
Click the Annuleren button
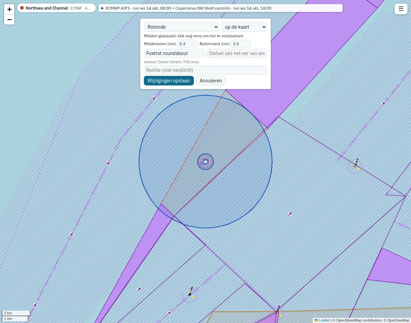[211, 81]
